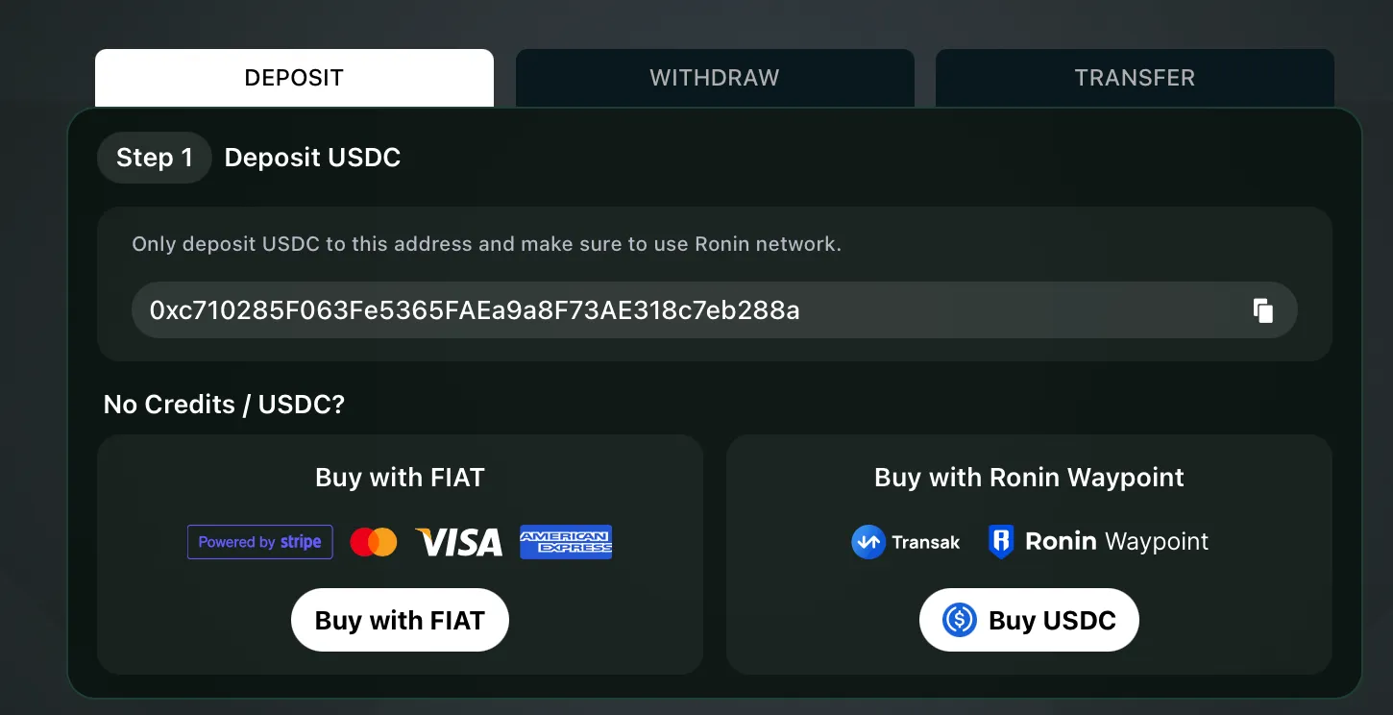The image size is (1393, 715).
Task: Click the Powered by Stripe badge
Action: [x=260, y=542]
